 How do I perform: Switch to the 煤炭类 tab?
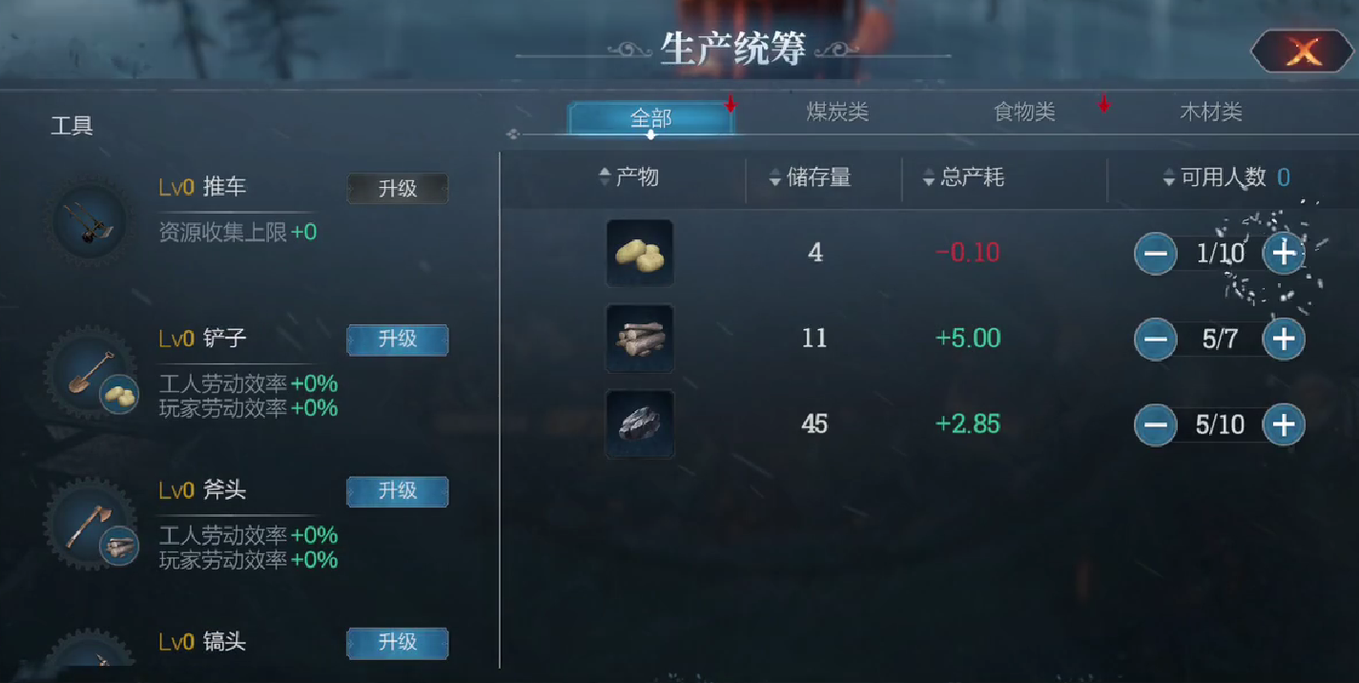pos(837,113)
